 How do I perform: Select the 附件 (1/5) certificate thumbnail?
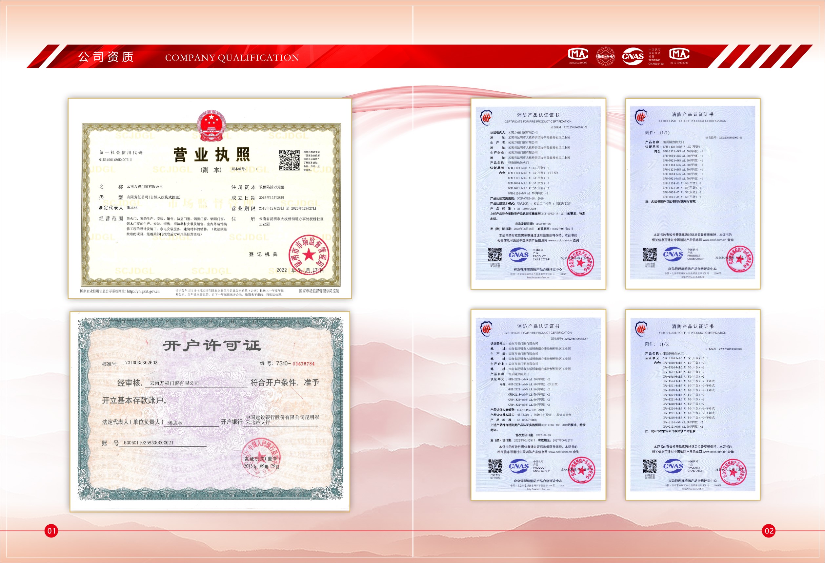tap(693, 404)
